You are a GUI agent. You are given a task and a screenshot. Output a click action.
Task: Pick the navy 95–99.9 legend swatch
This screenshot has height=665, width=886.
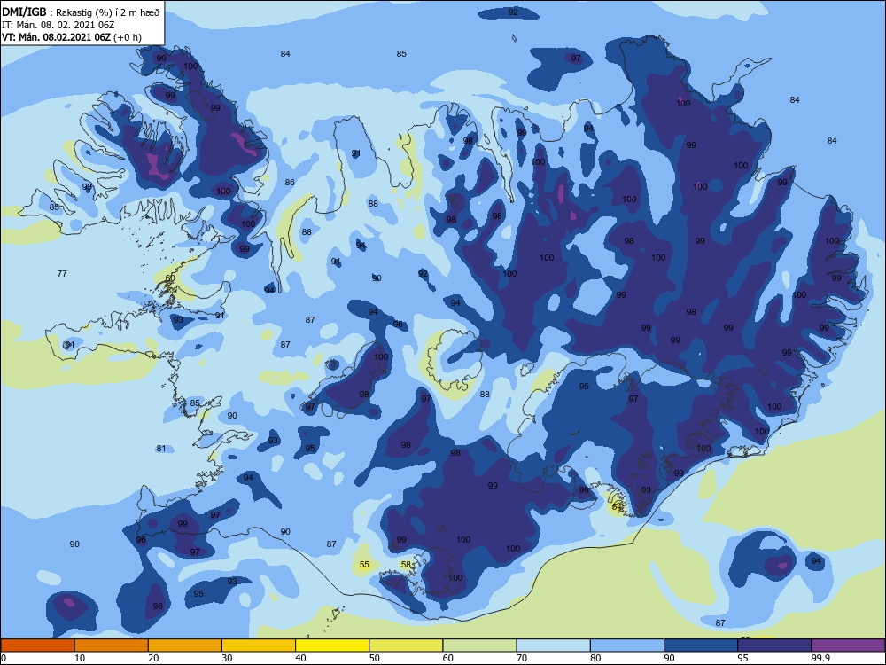(774, 645)
